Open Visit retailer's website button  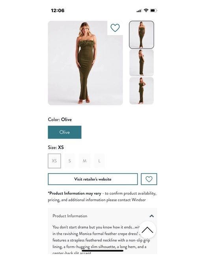tap(93, 179)
